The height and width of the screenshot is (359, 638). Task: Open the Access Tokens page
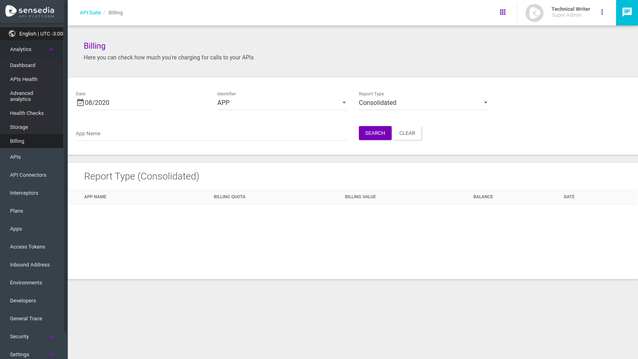pos(28,247)
